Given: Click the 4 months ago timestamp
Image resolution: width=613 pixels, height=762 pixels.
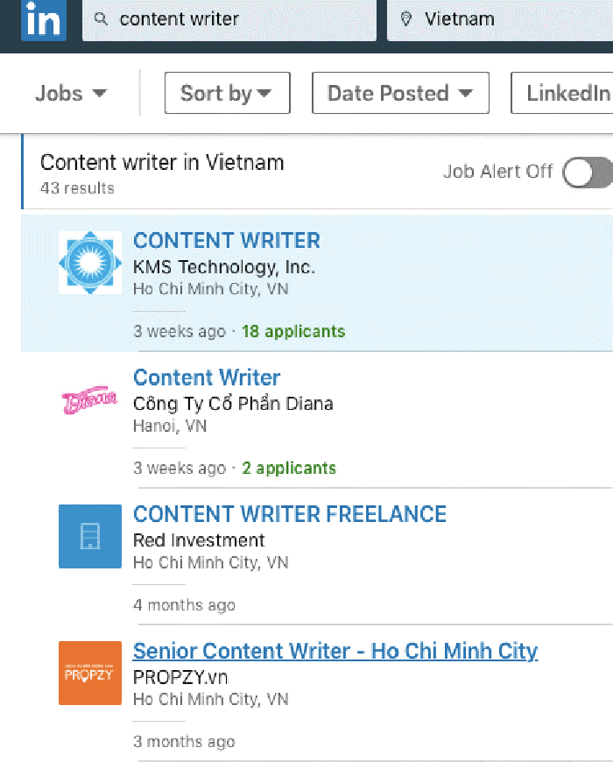Looking at the screenshot, I should [x=184, y=605].
